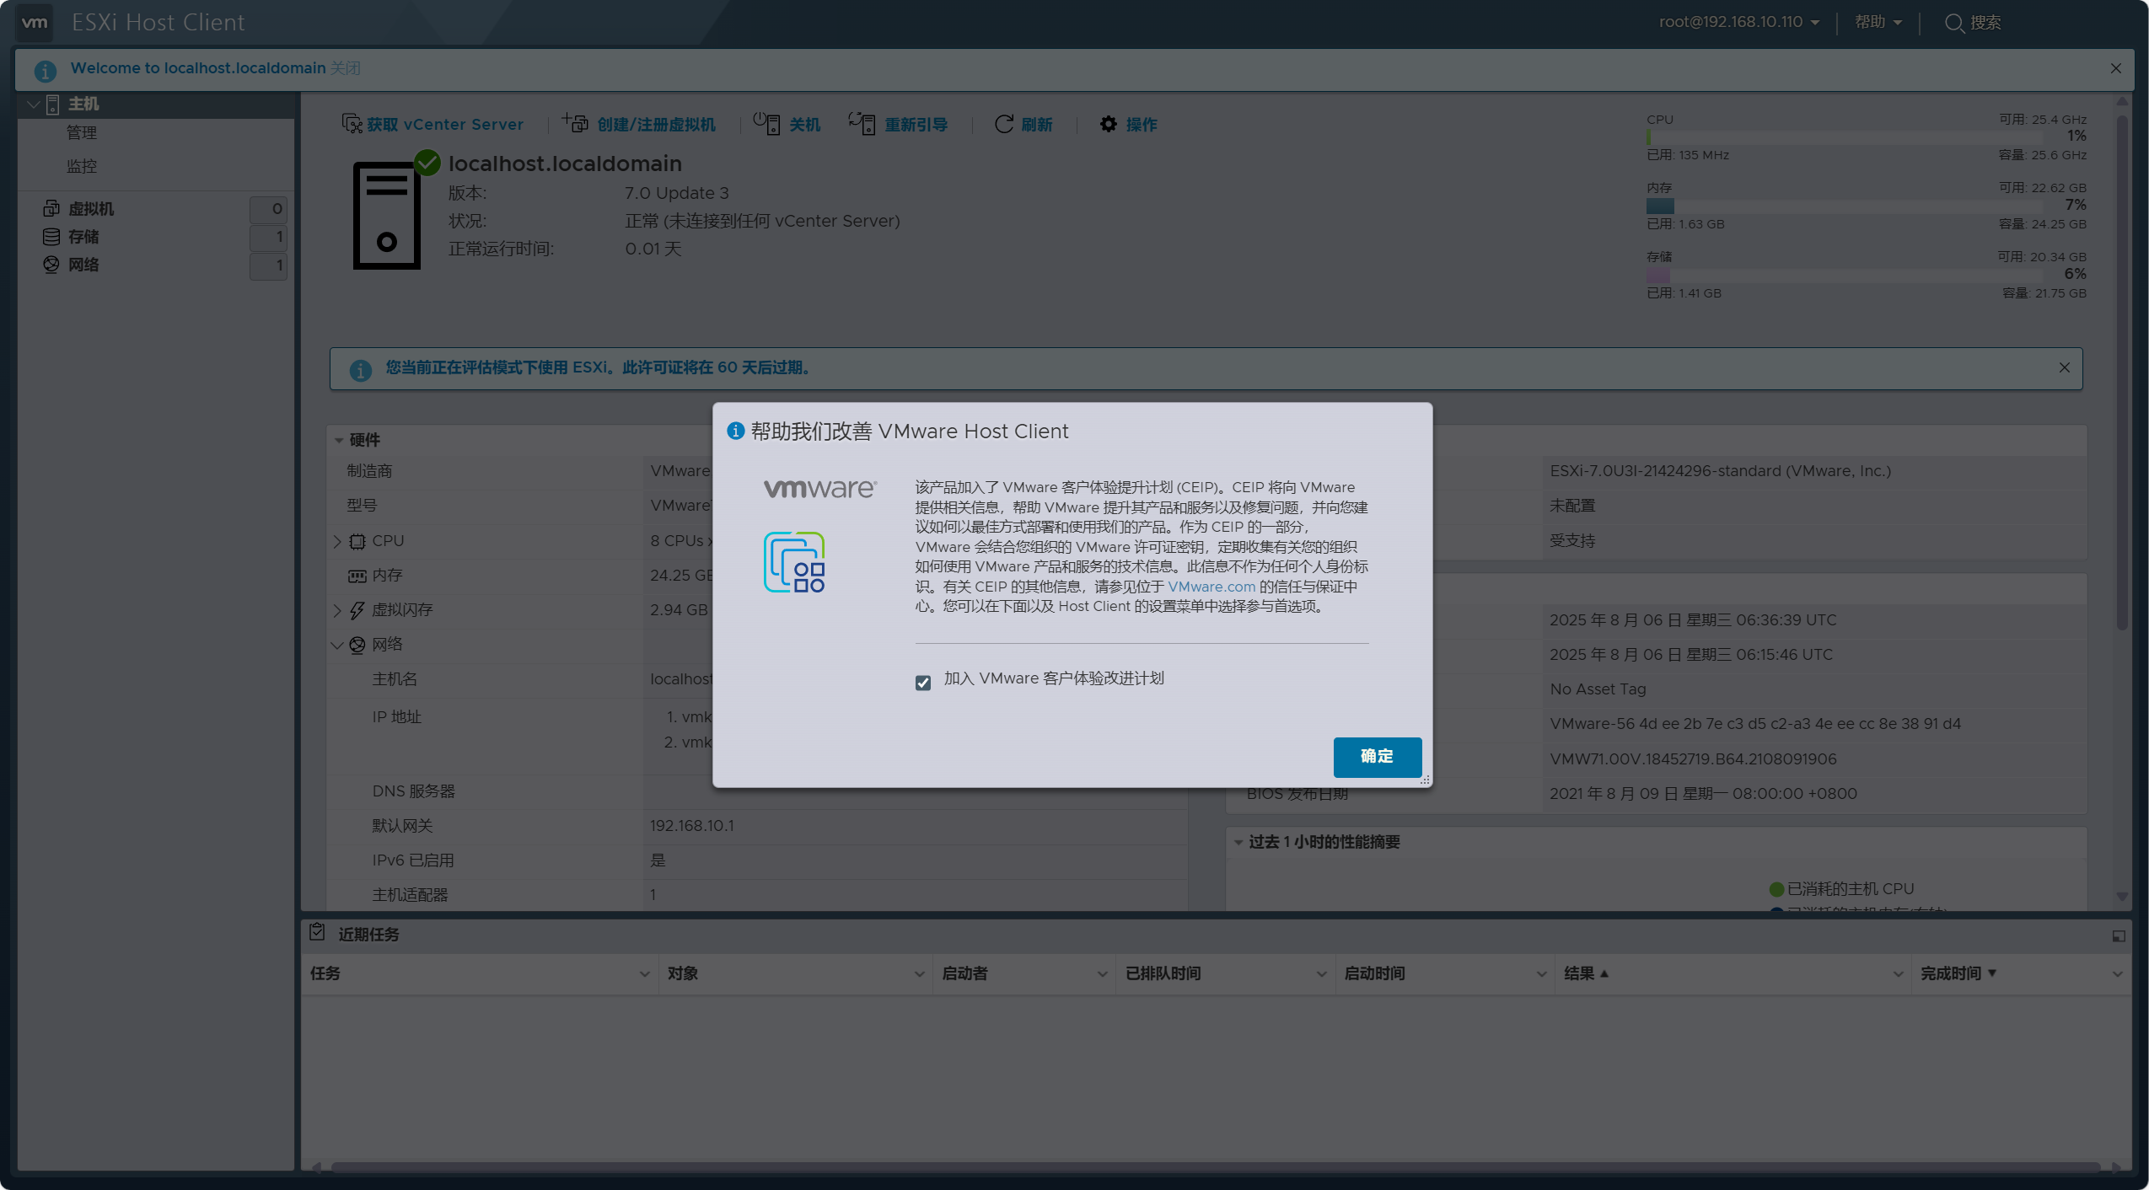Viewport: 2149px width, 1190px height.
Task: Open the 操作 gear actions icon
Action: point(1107,124)
